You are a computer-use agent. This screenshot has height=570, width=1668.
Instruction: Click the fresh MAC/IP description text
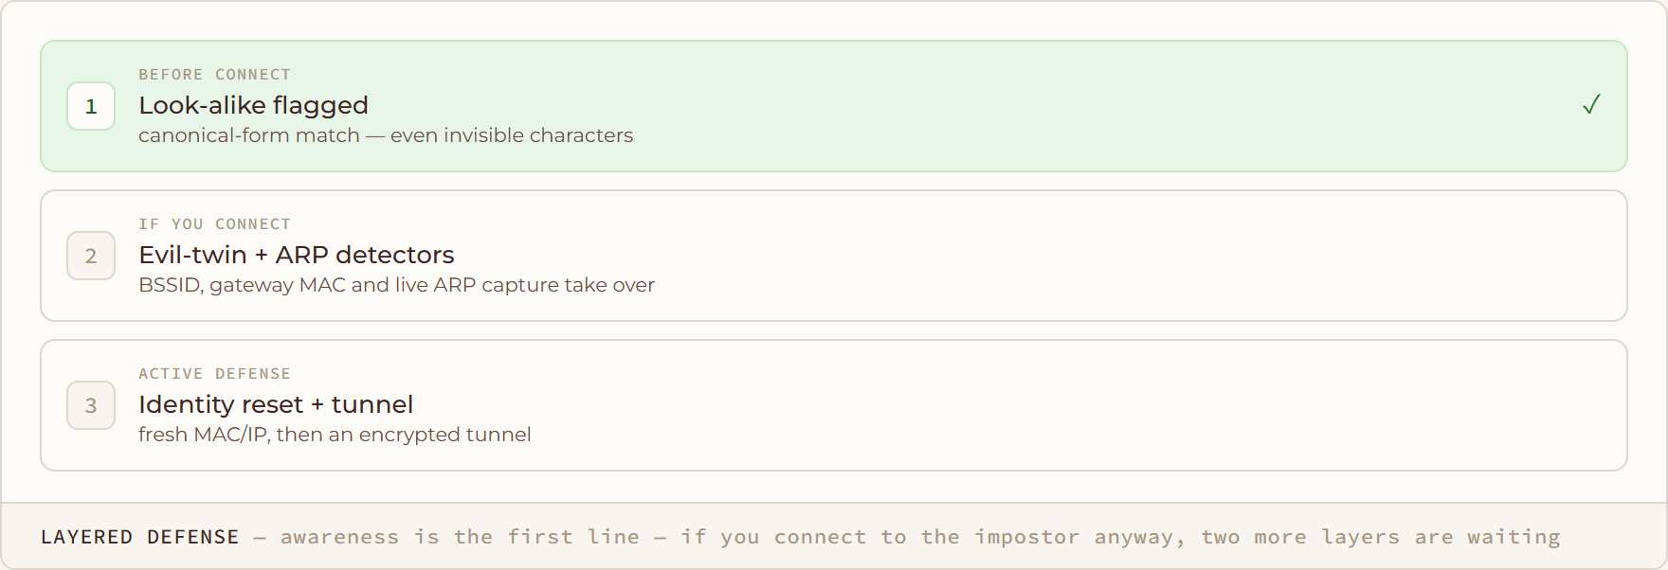click(335, 435)
